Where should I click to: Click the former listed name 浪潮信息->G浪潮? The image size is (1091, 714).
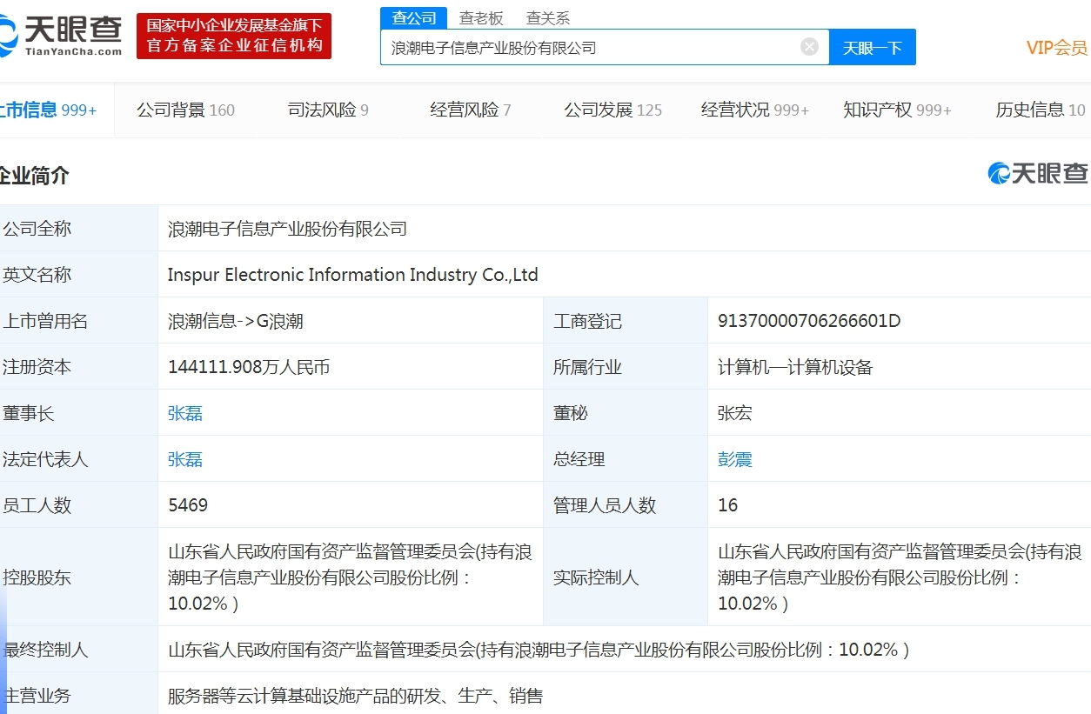click(235, 321)
